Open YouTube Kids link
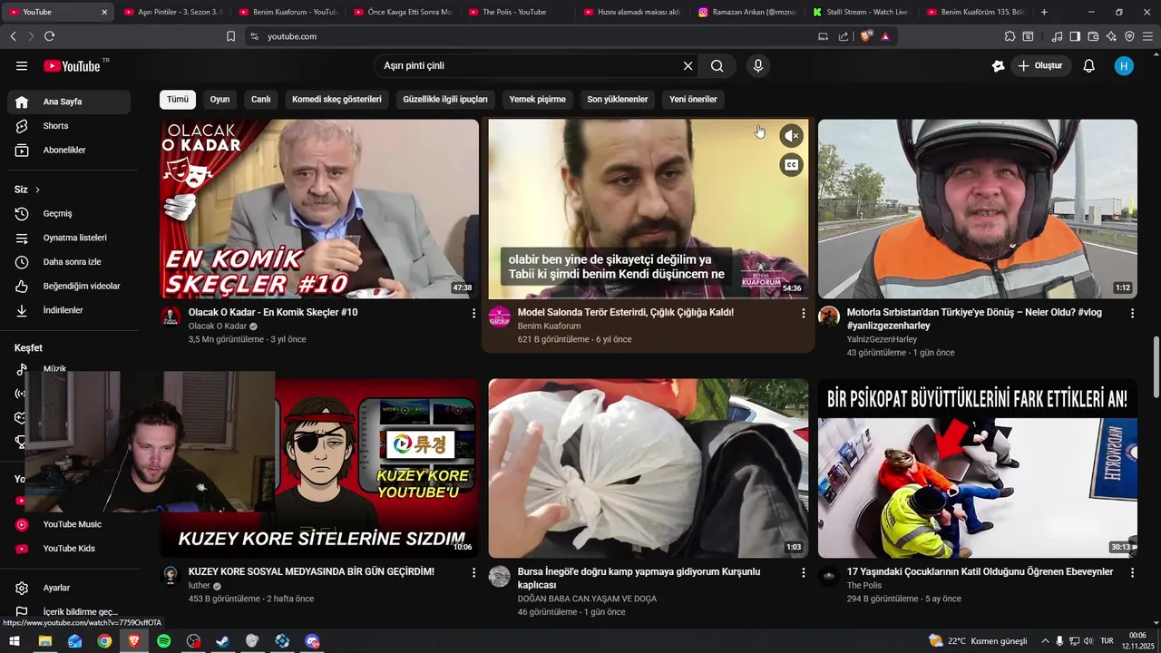Viewport: 1161px width, 653px height. tap(69, 549)
